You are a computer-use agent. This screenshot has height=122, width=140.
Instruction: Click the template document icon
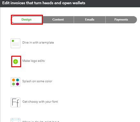click(15, 43)
